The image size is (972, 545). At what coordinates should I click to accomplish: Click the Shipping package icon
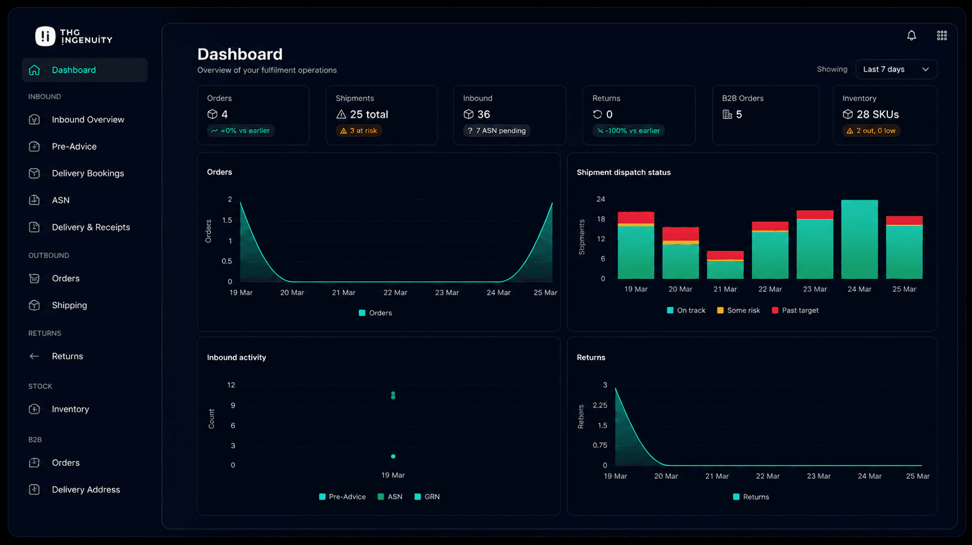click(34, 305)
